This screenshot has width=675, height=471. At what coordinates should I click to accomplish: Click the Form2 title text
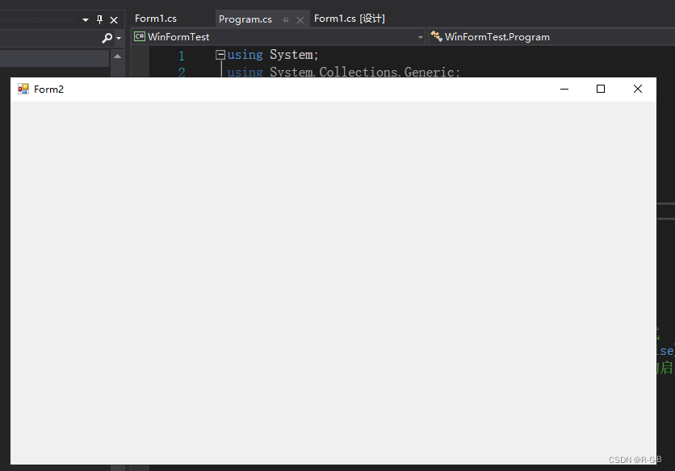click(48, 89)
